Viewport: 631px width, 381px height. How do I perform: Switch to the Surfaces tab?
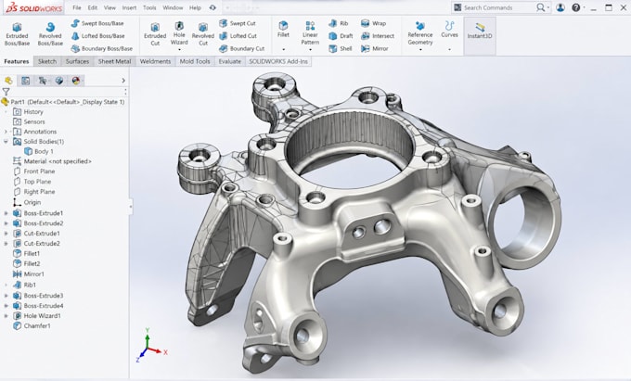coord(77,61)
